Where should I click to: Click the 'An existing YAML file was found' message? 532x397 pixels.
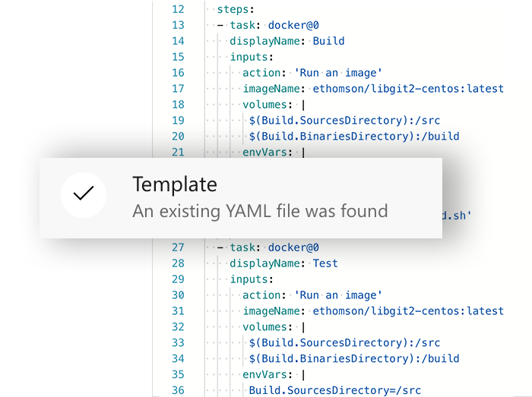(260, 211)
